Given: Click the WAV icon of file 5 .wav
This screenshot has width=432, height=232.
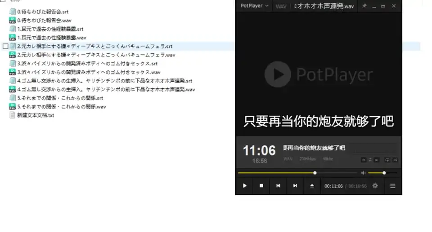Looking at the screenshot, I should click(x=13, y=107).
